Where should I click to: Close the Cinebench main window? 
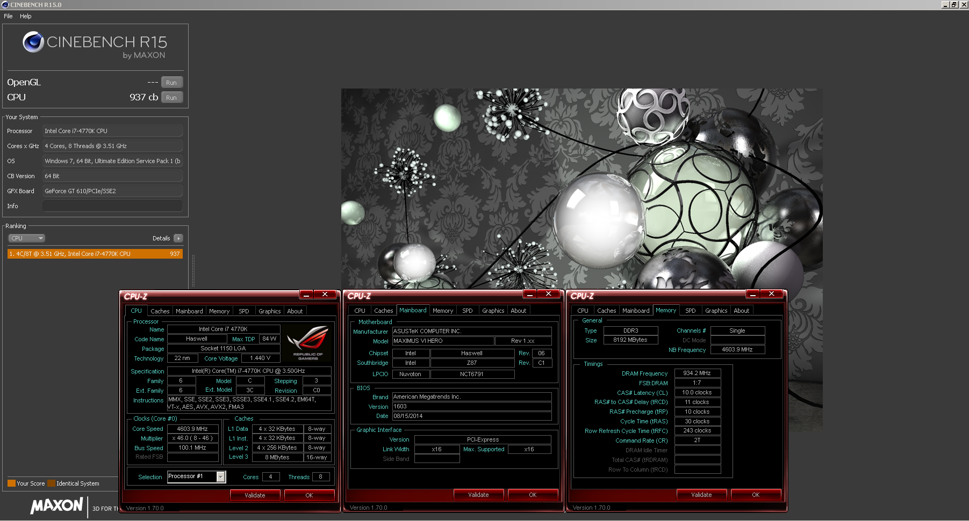click(x=963, y=4)
